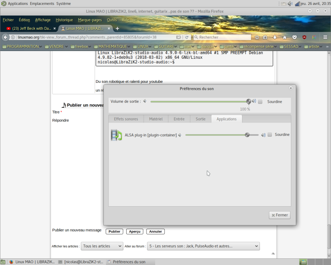331x265 pixels.
Task: Open Tous les articles dropdown
Action: [x=102, y=246]
